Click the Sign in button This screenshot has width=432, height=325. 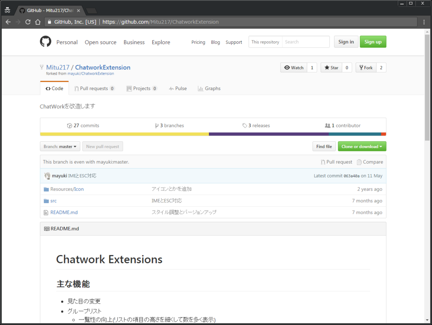(346, 42)
